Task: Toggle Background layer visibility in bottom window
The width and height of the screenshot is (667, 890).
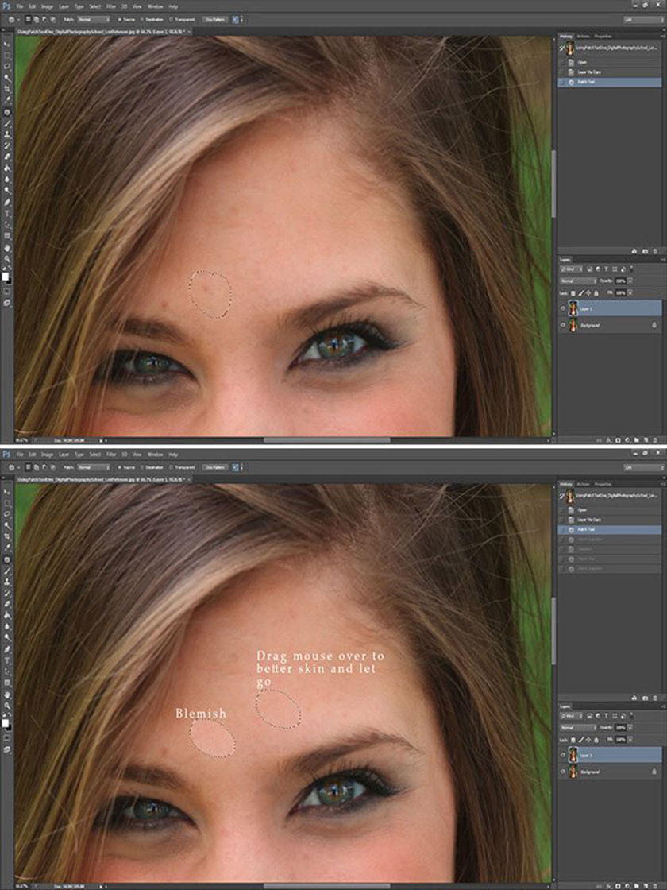Action: [x=563, y=772]
